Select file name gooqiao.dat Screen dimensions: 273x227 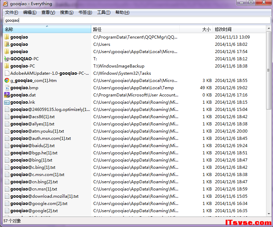pos(23,95)
